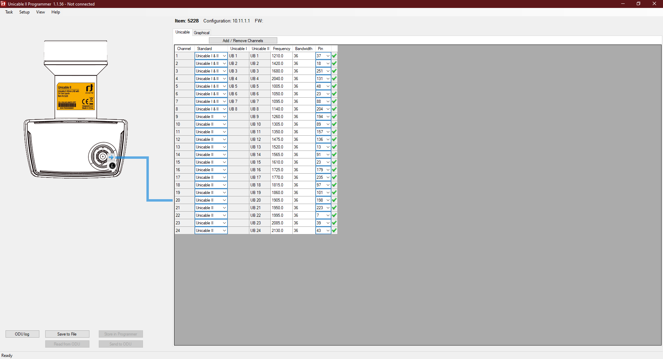The height and width of the screenshot is (359, 663).
Task: Open the Task menu
Action: tap(9, 12)
